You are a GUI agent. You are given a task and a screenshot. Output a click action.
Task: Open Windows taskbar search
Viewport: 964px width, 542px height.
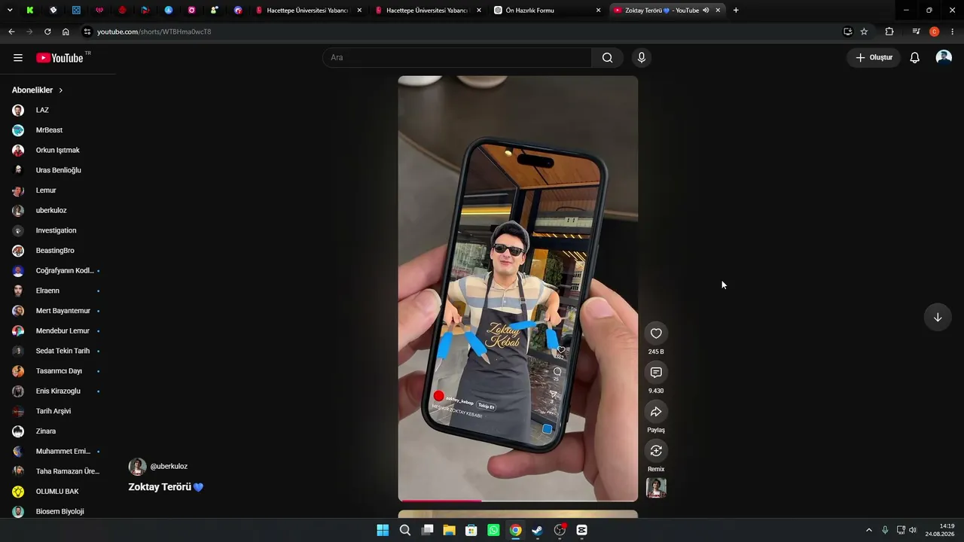(x=405, y=530)
